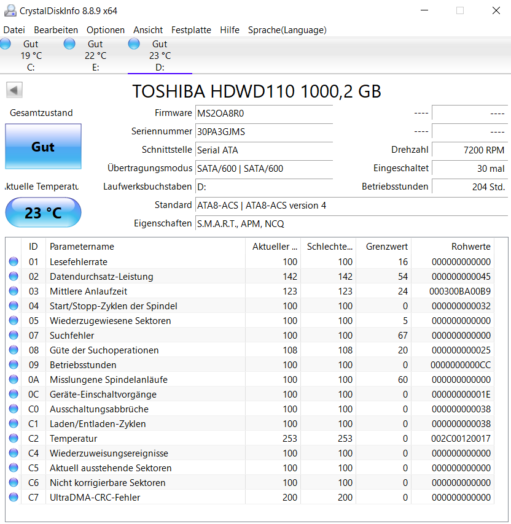The width and height of the screenshot is (511, 524).
Task: Click status orb of Nicht korrigierbare Sektoren row
Action: point(14,482)
